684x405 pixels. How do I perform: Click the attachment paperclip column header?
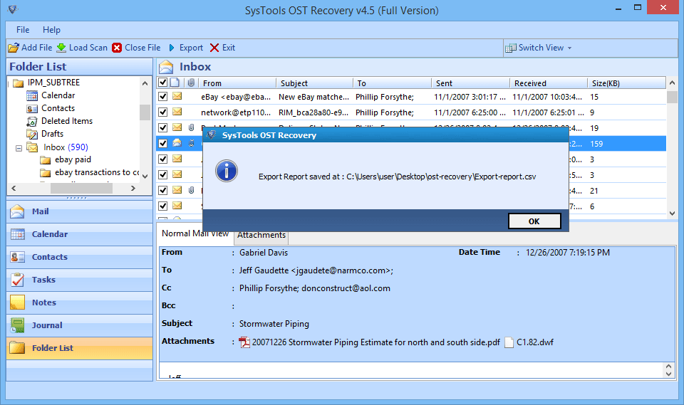[191, 83]
